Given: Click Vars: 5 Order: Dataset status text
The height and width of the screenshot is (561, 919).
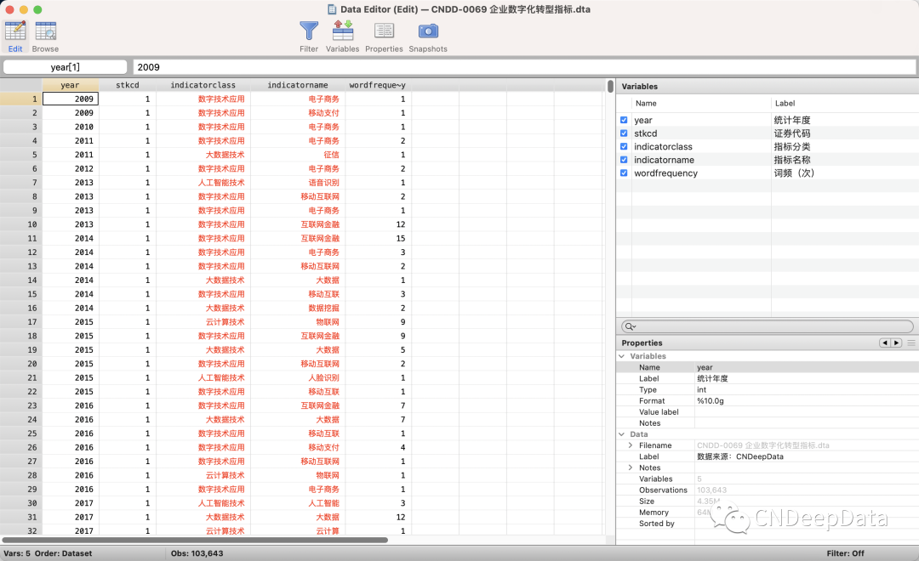Looking at the screenshot, I should click(x=48, y=553).
